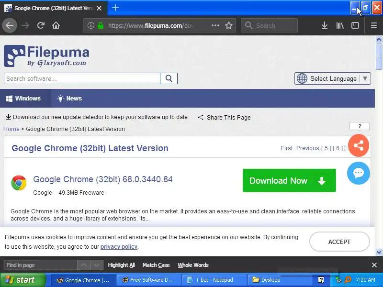Toggle Whole Words in find bar
Image resolution: width=383 pixels, height=287 pixels.
point(193,265)
